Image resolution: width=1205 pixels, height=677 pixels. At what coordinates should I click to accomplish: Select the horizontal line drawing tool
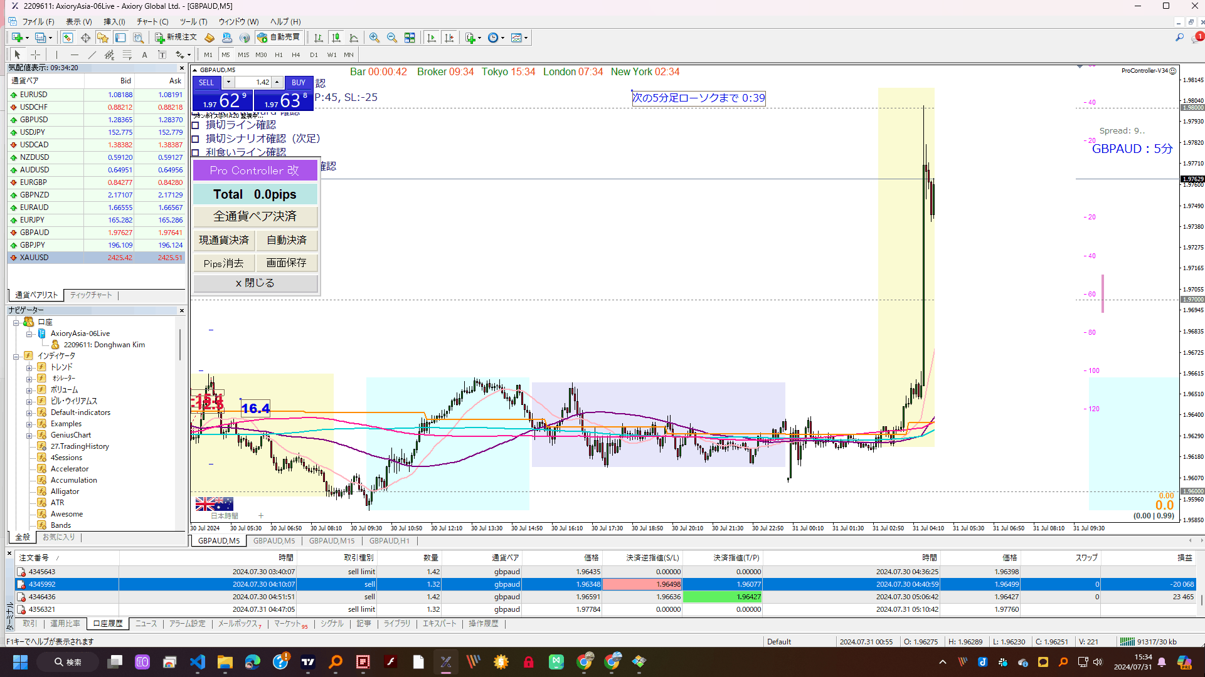74,55
